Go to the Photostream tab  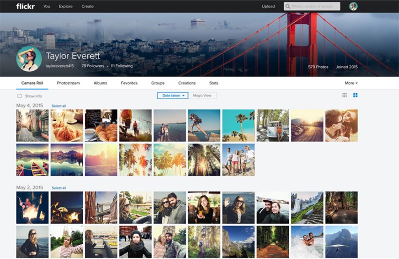click(68, 83)
